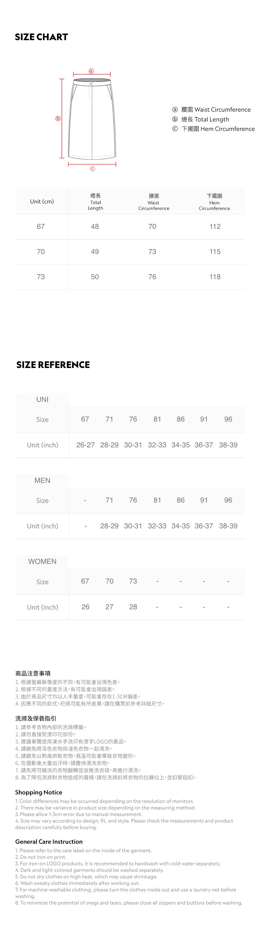The width and height of the screenshot is (261, 943).
Task: Click the button detail on the skirt waistband
Action: 91,84
